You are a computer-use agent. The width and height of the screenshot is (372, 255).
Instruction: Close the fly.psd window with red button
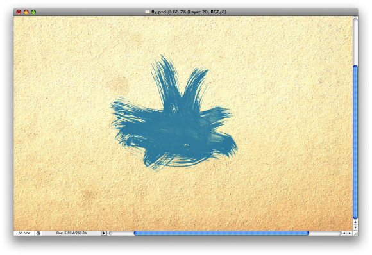(x=19, y=12)
